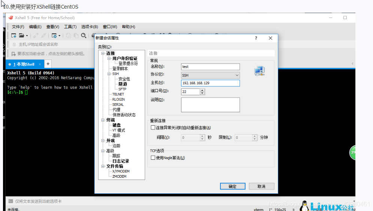Close the 本地Shell tab
Viewport: 373px width, 211px height.
(40, 64)
